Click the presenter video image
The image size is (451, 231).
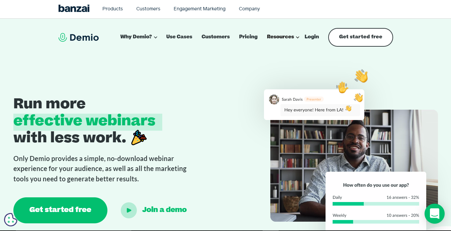[354, 166]
